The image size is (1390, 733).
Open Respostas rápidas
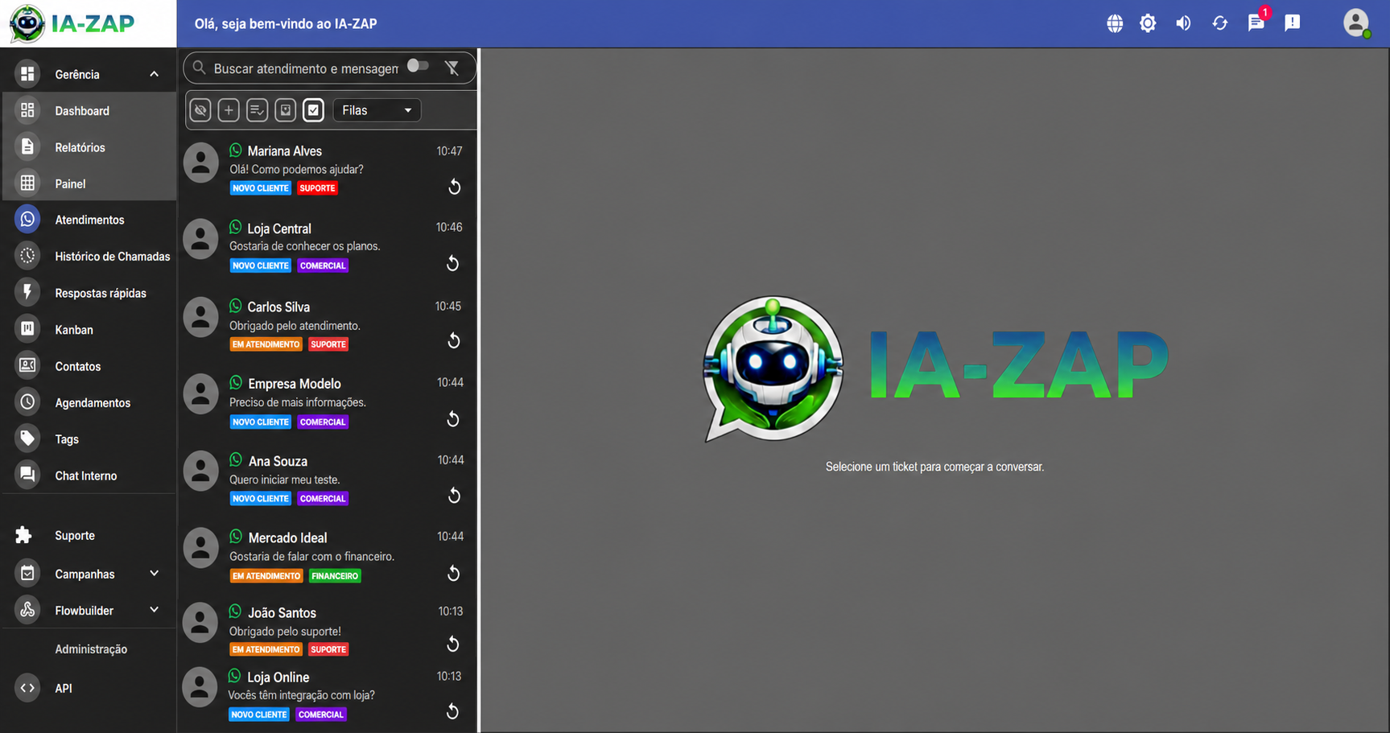(x=89, y=293)
